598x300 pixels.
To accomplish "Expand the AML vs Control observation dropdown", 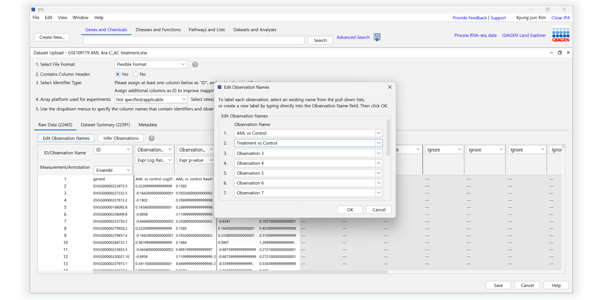I will [x=378, y=133].
